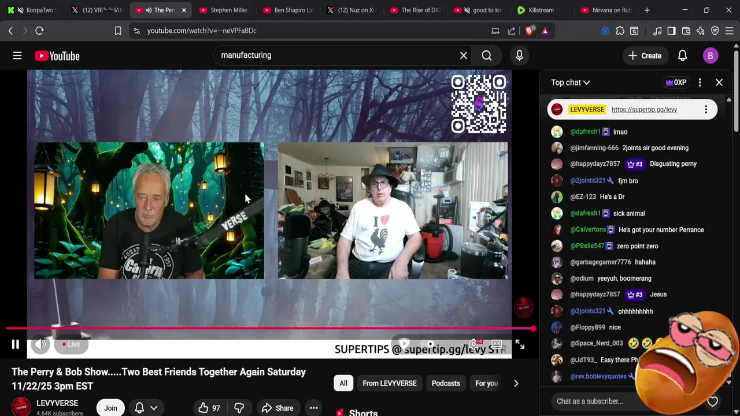Open the supertip.gg/levy pinned link

pos(644,110)
